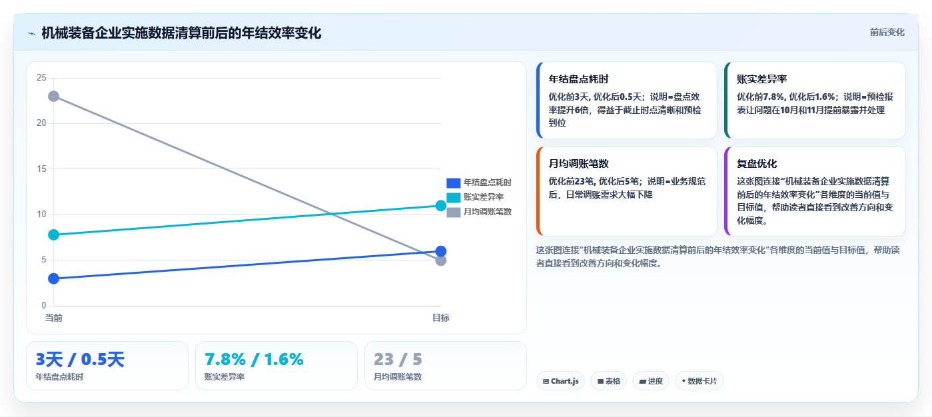
Task: Click the 数据卡片 tag chip
Action: pos(699,381)
